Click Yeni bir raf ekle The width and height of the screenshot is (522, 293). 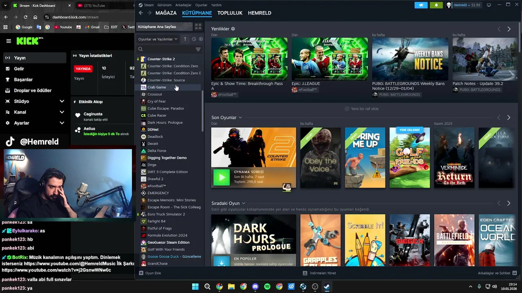coord(362,109)
